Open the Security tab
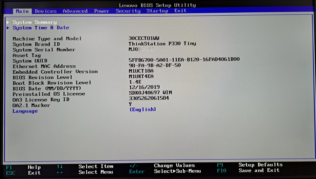Screen dimensions: 316x179 point(128,11)
